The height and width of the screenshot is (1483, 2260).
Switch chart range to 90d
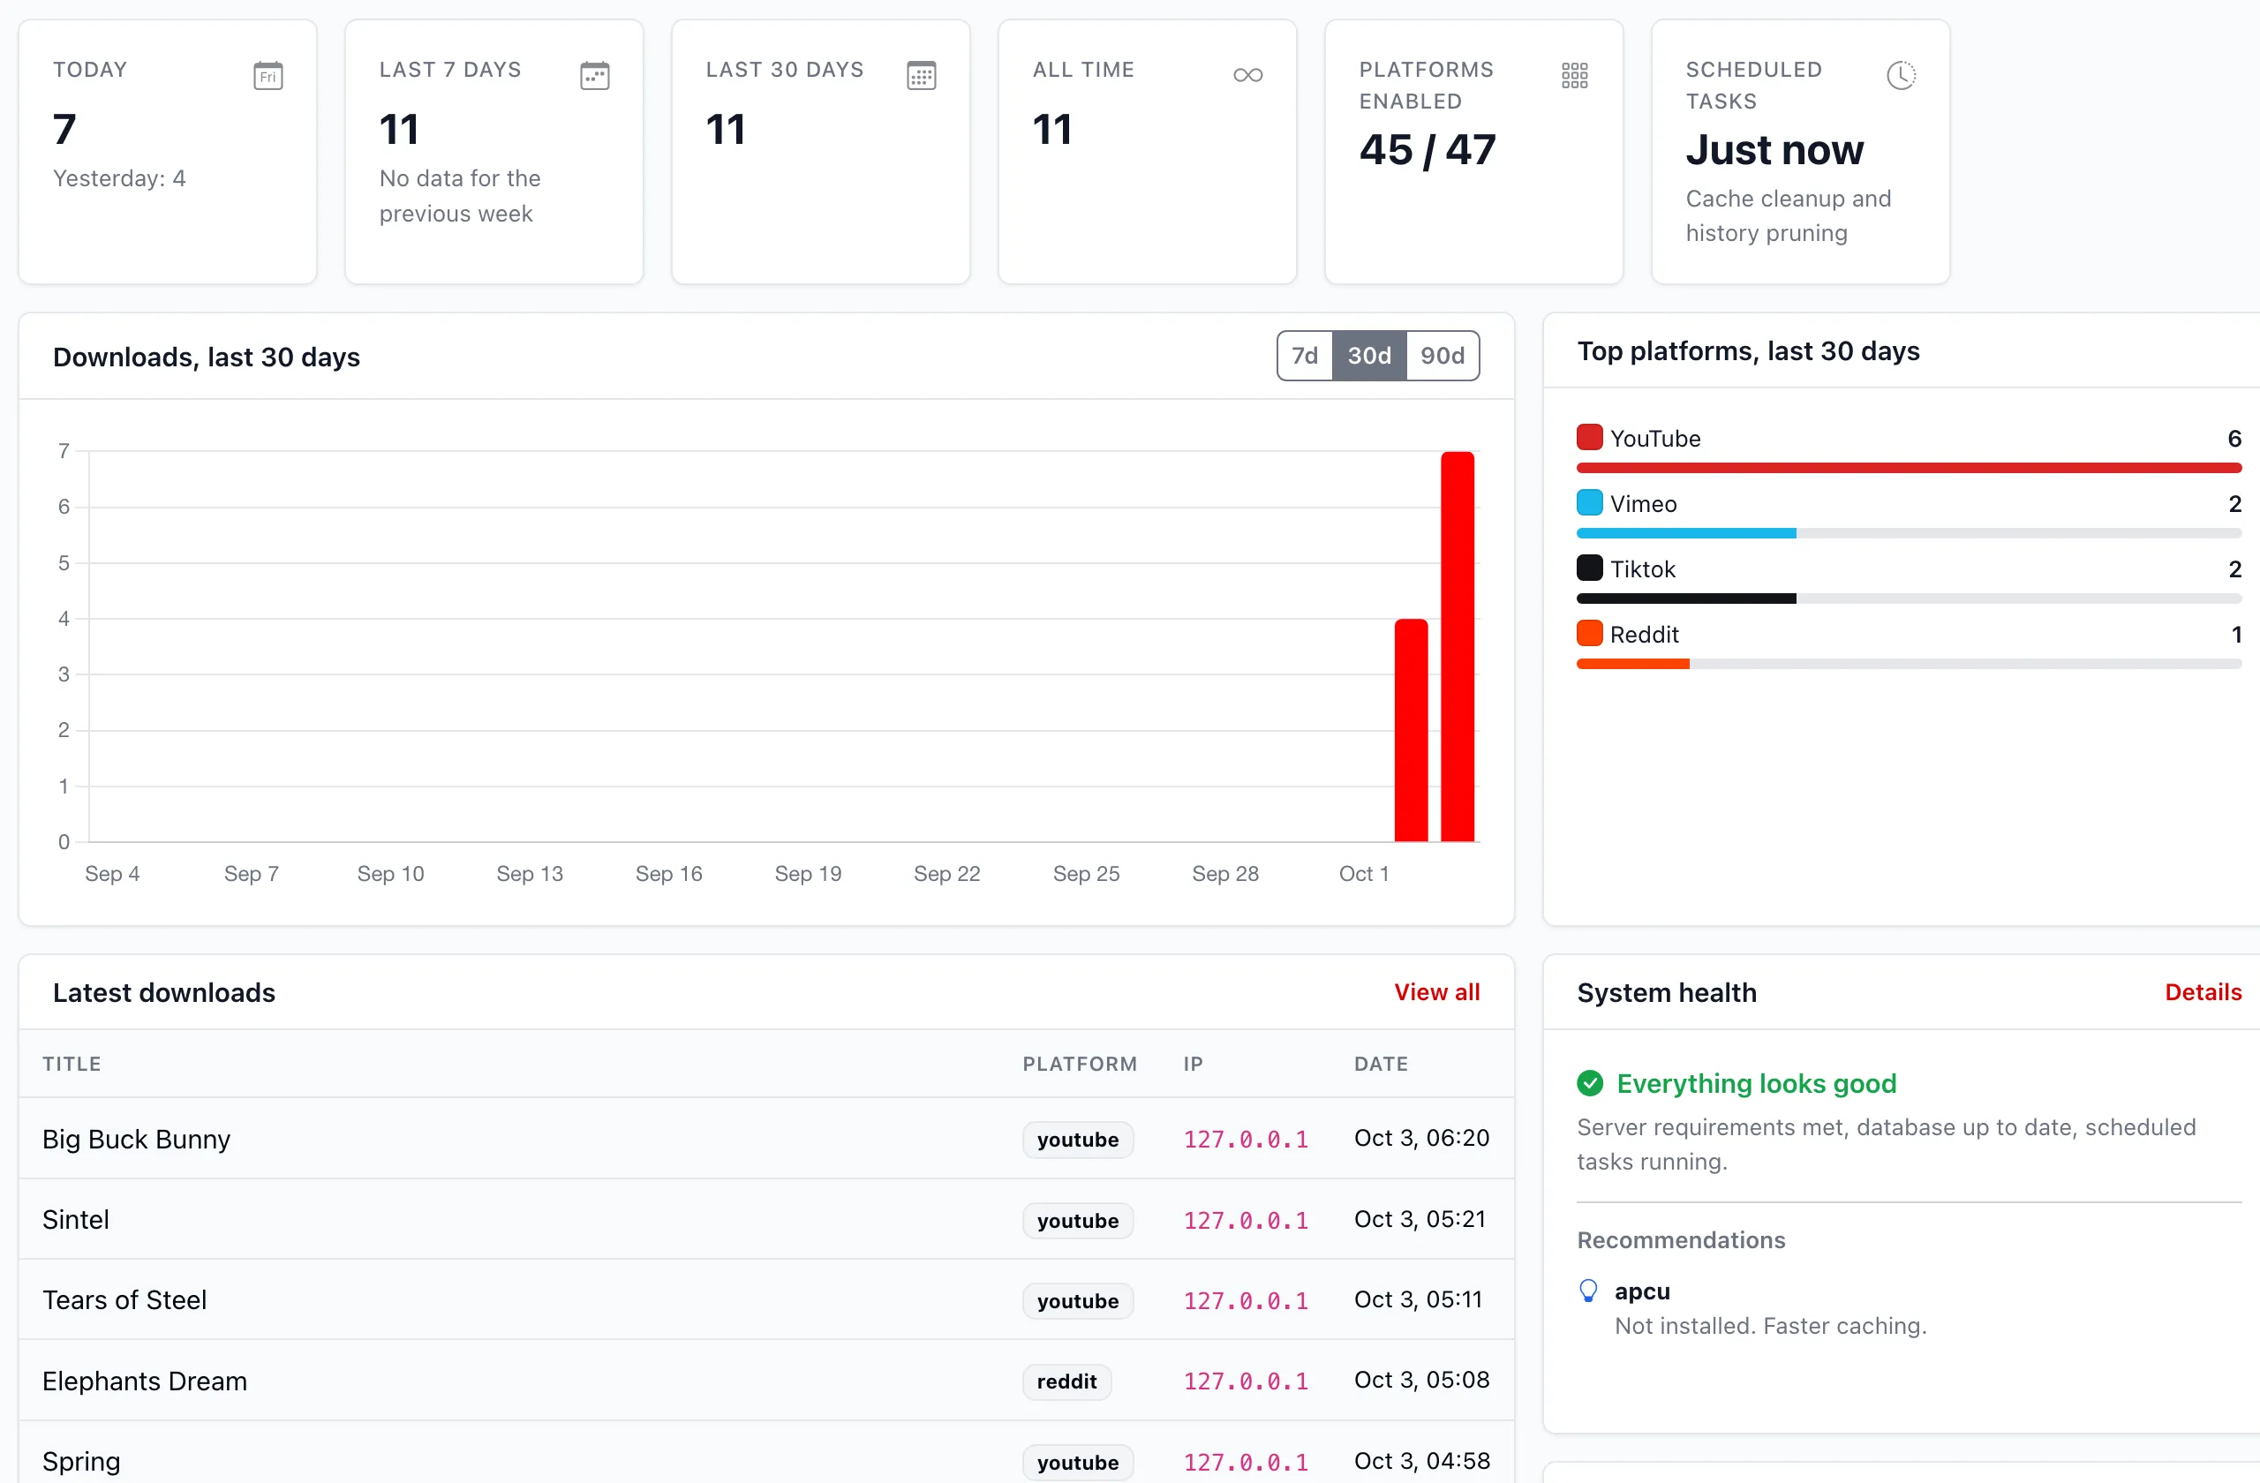tap(1443, 356)
